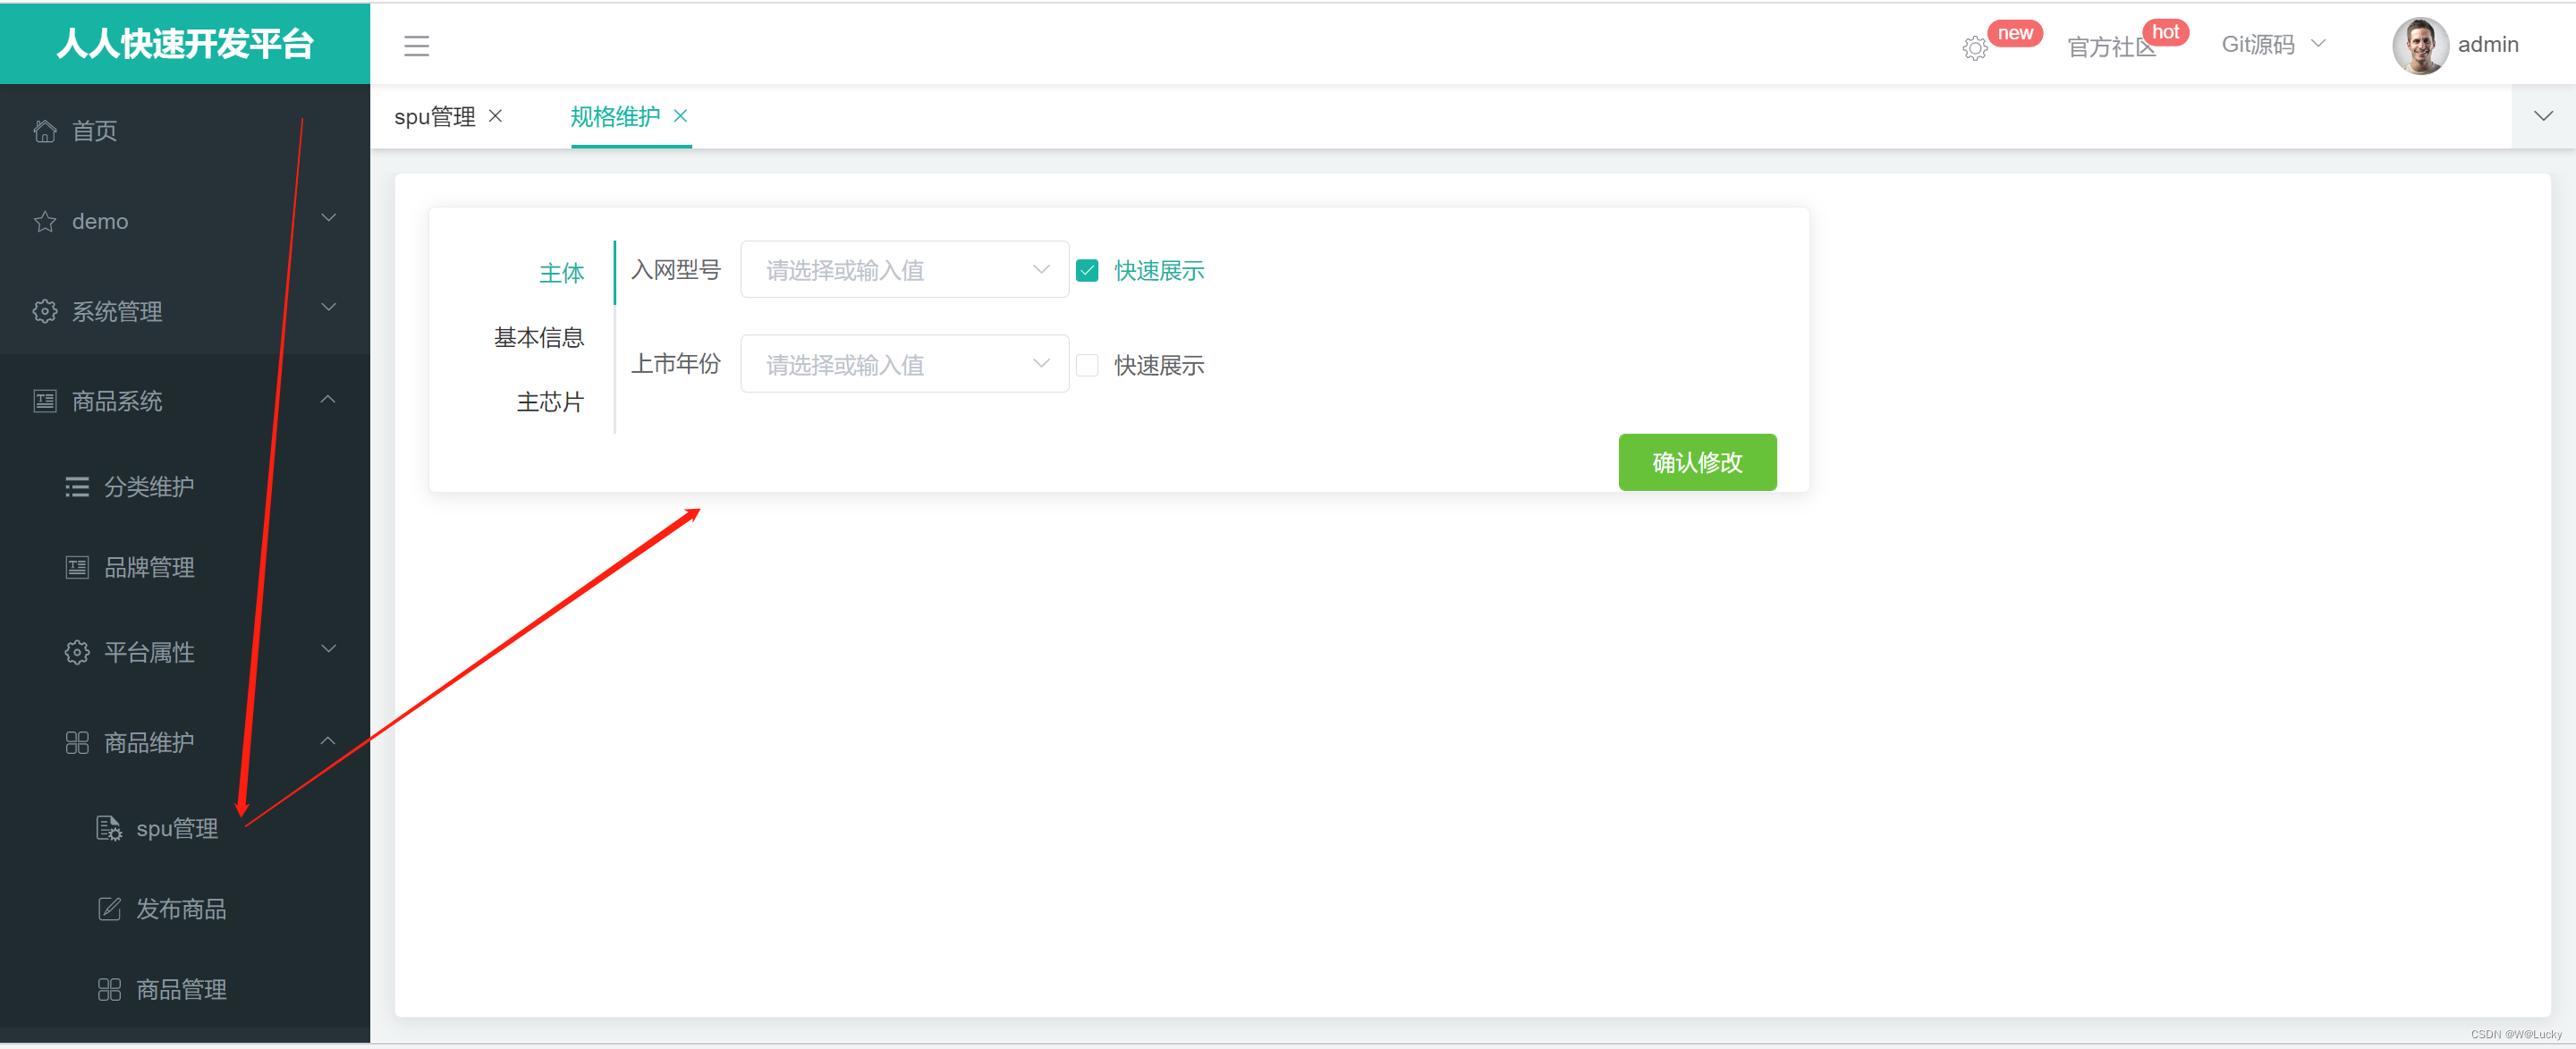Open the settings gear with new badge

[x=1974, y=47]
